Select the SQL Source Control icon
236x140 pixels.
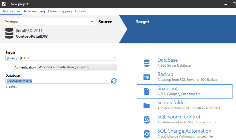point(147,120)
